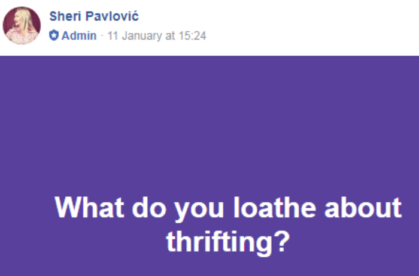Click the first name Sheri in the header
This screenshot has height=276, width=419.
pyautogui.click(x=63, y=16)
